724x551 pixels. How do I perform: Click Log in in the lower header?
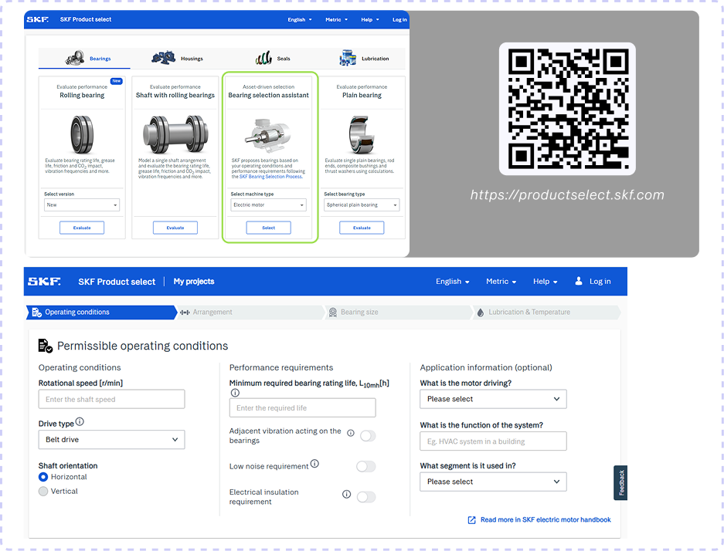pyautogui.click(x=600, y=281)
